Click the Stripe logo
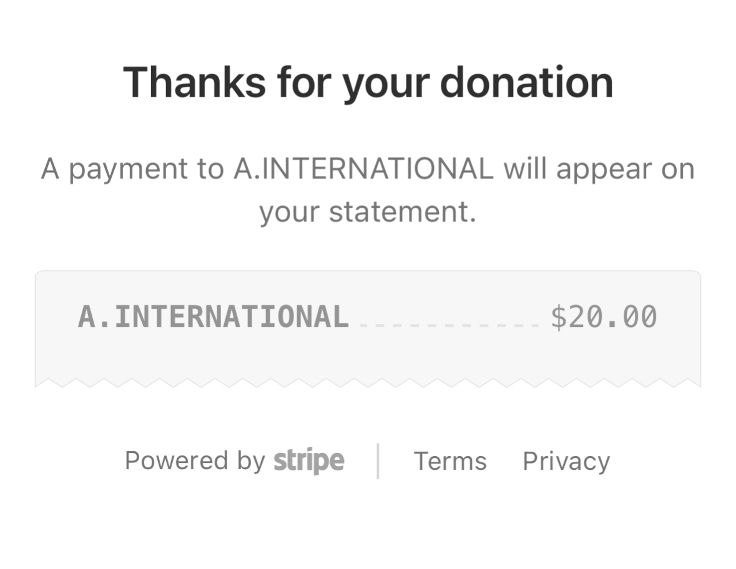Screen dimensions: 736x569 309,461
